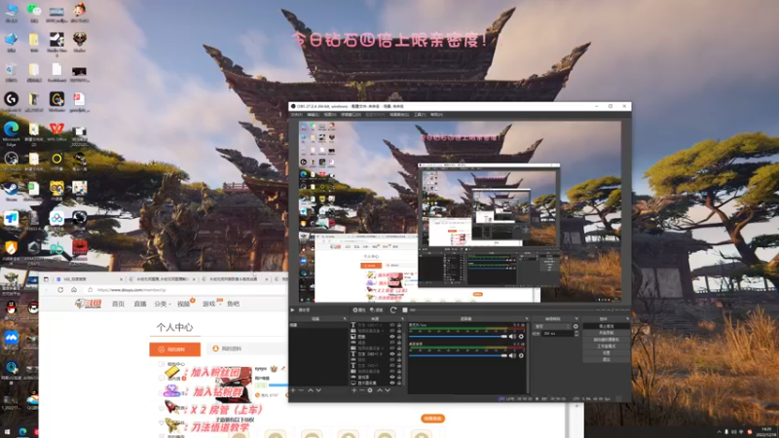Open Steam desktop shortcut
The image size is (779, 438).
pos(11,189)
